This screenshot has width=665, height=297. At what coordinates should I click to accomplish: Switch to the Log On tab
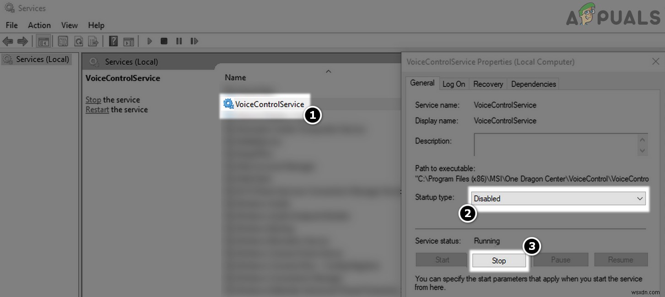[x=454, y=84]
